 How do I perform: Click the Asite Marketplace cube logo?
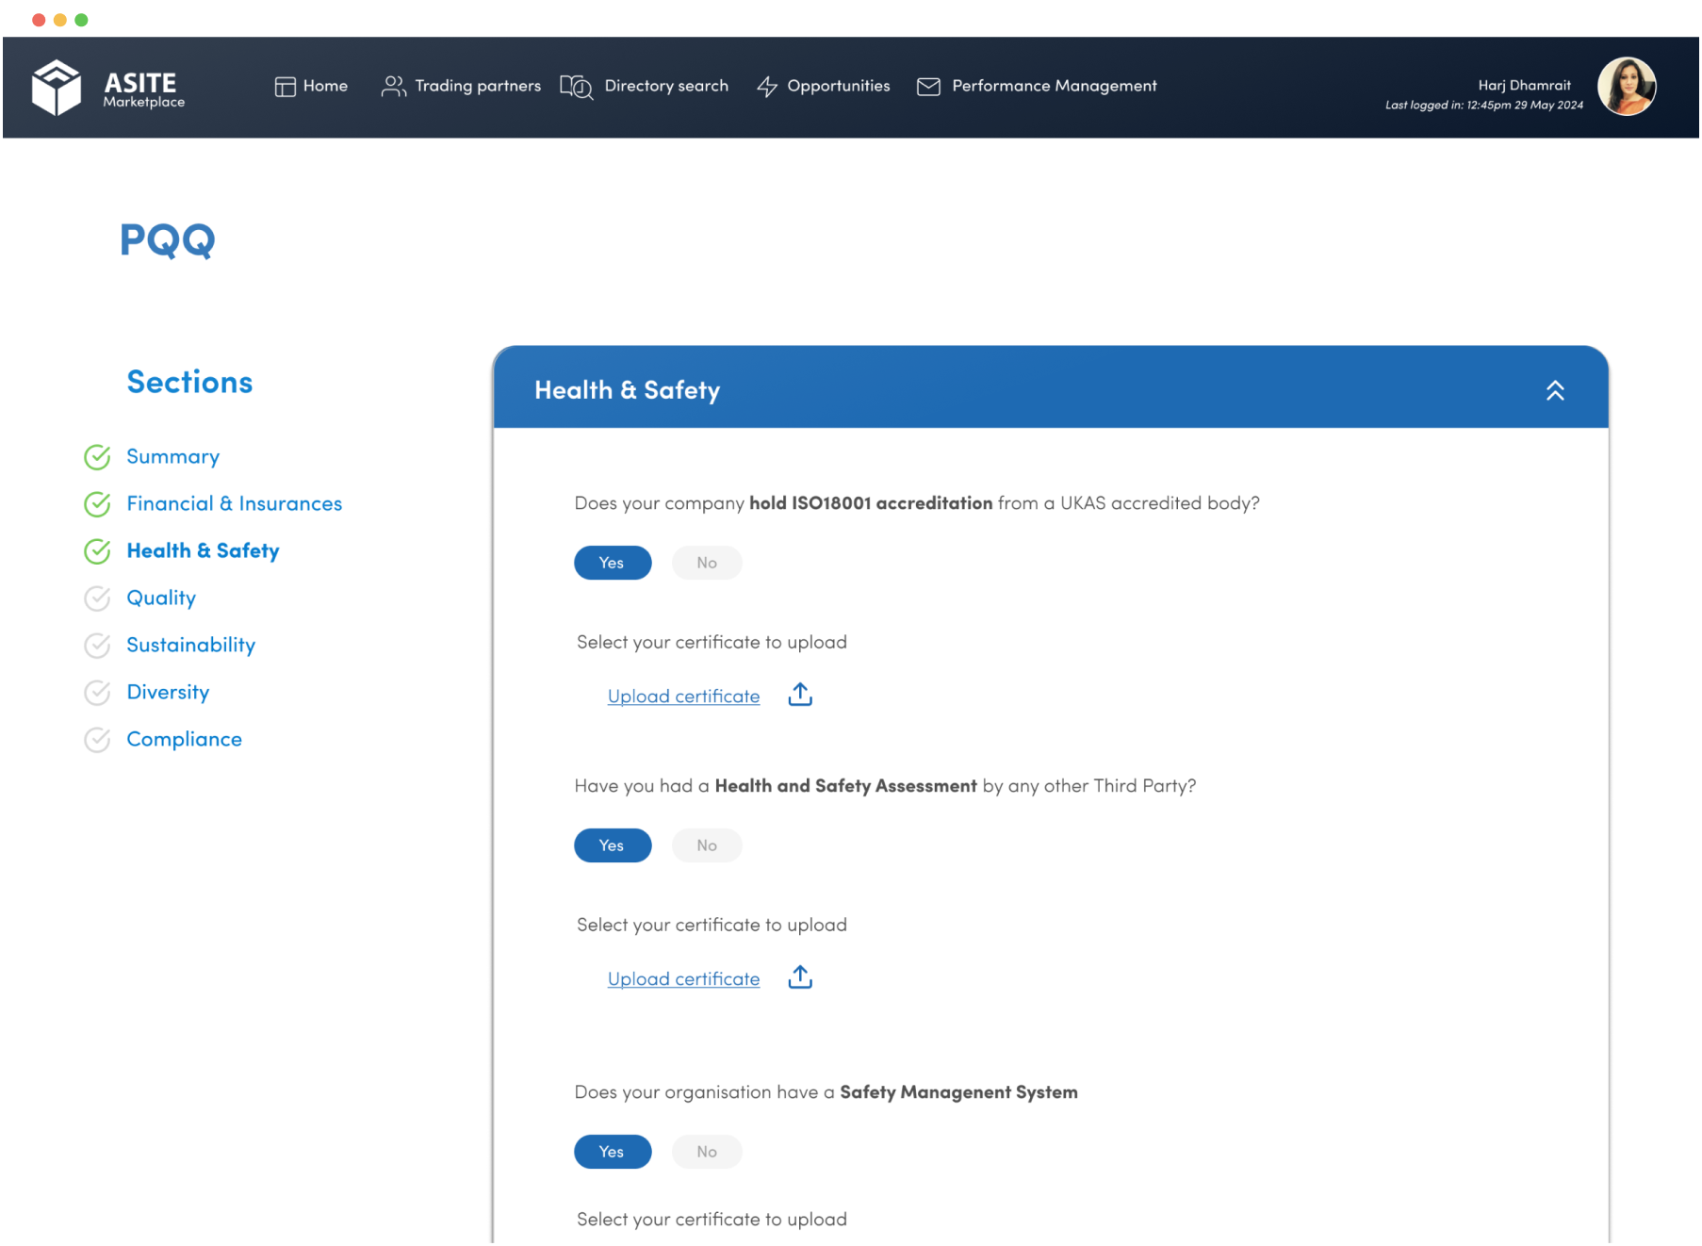57,88
